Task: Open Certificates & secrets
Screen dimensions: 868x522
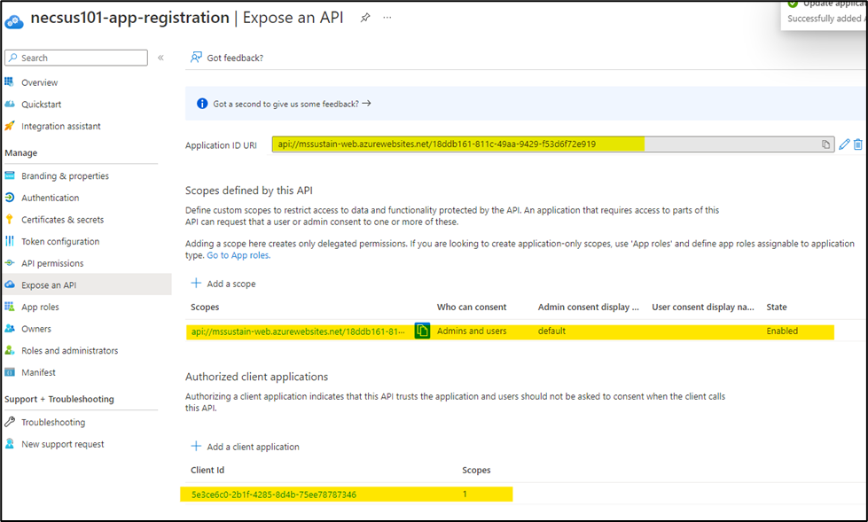Action: 63,220
